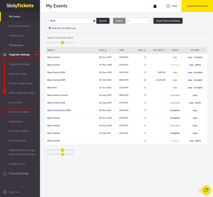Open Organiser Settings sub-item under the section
This screenshot has height=197, width=213.
(19, 64)
